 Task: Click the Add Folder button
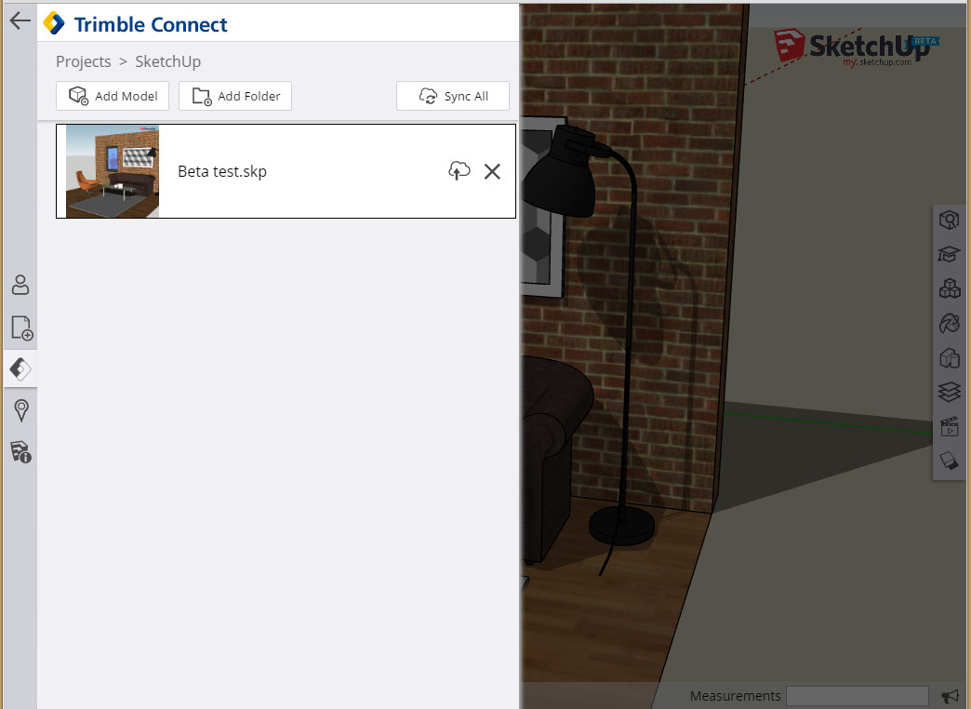[235, 96]
